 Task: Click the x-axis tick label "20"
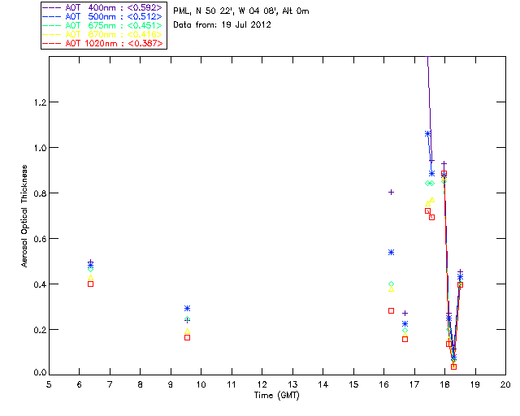tap(505, 384)
